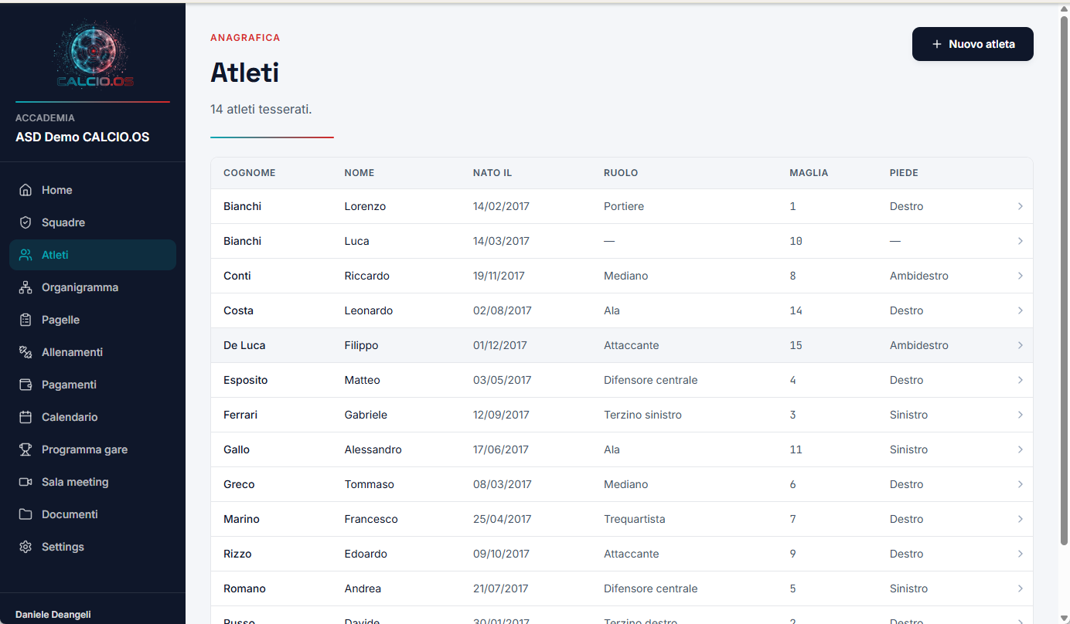
Task: Click the CALCIO.OS logo
Action: [x=93, y=54]
